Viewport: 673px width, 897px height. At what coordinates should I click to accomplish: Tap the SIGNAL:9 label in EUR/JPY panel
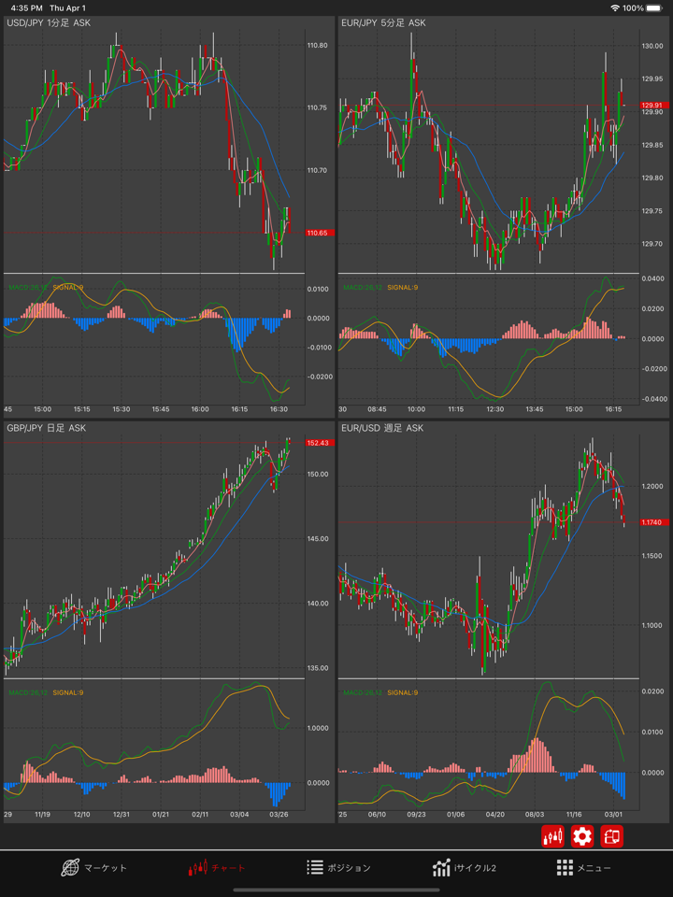click(402, 288)
